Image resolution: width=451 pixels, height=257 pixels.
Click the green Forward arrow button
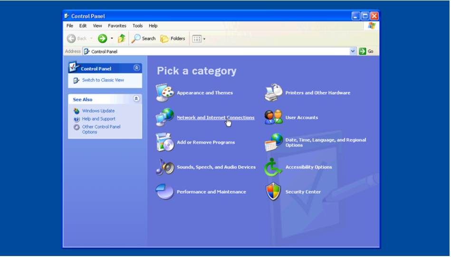click(x=102, y=38)
